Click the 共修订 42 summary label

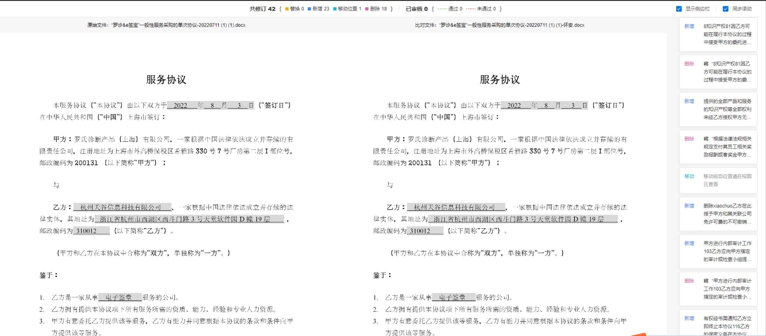(263, 9)
